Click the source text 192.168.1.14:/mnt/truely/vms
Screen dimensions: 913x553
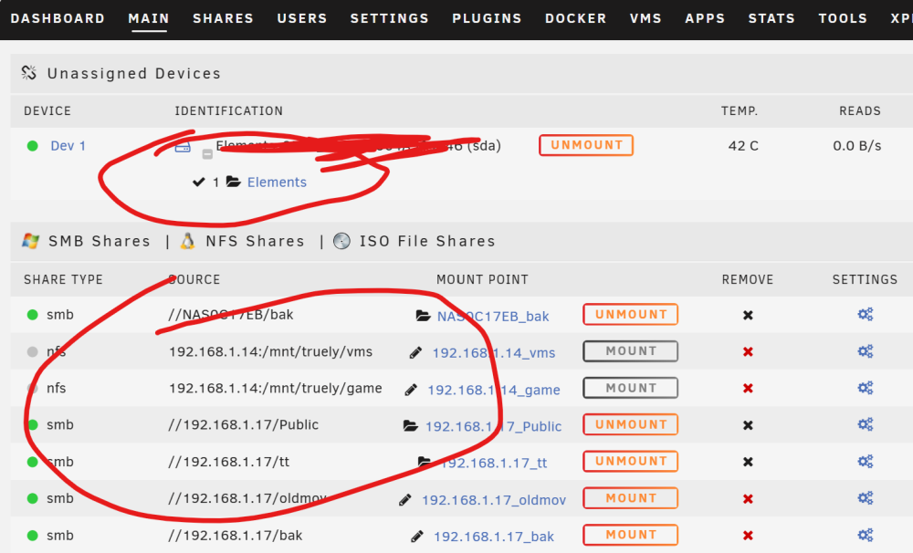(x=271, y=351)
